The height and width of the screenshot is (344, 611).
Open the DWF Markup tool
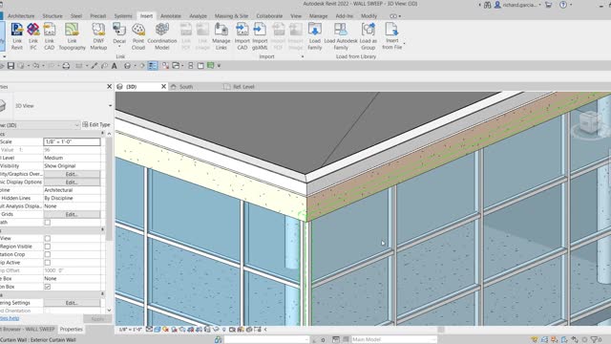(x=98, y=36)
